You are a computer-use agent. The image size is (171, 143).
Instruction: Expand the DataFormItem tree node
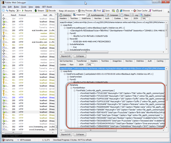(x=68, y=77)
